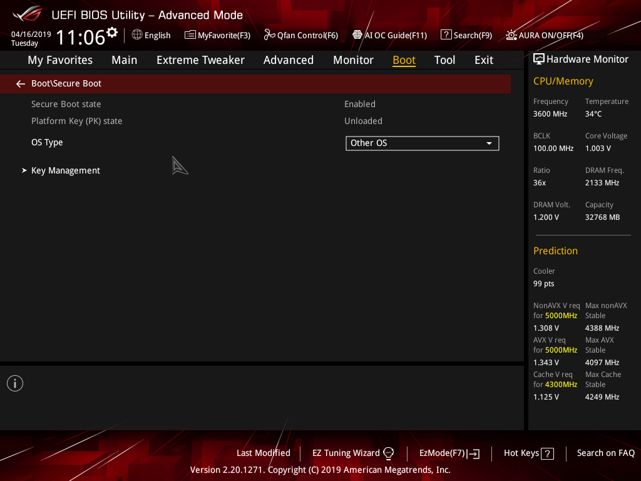Click Secure Boot state label
Screen dimensions: 641x481
tap(66, 105)
